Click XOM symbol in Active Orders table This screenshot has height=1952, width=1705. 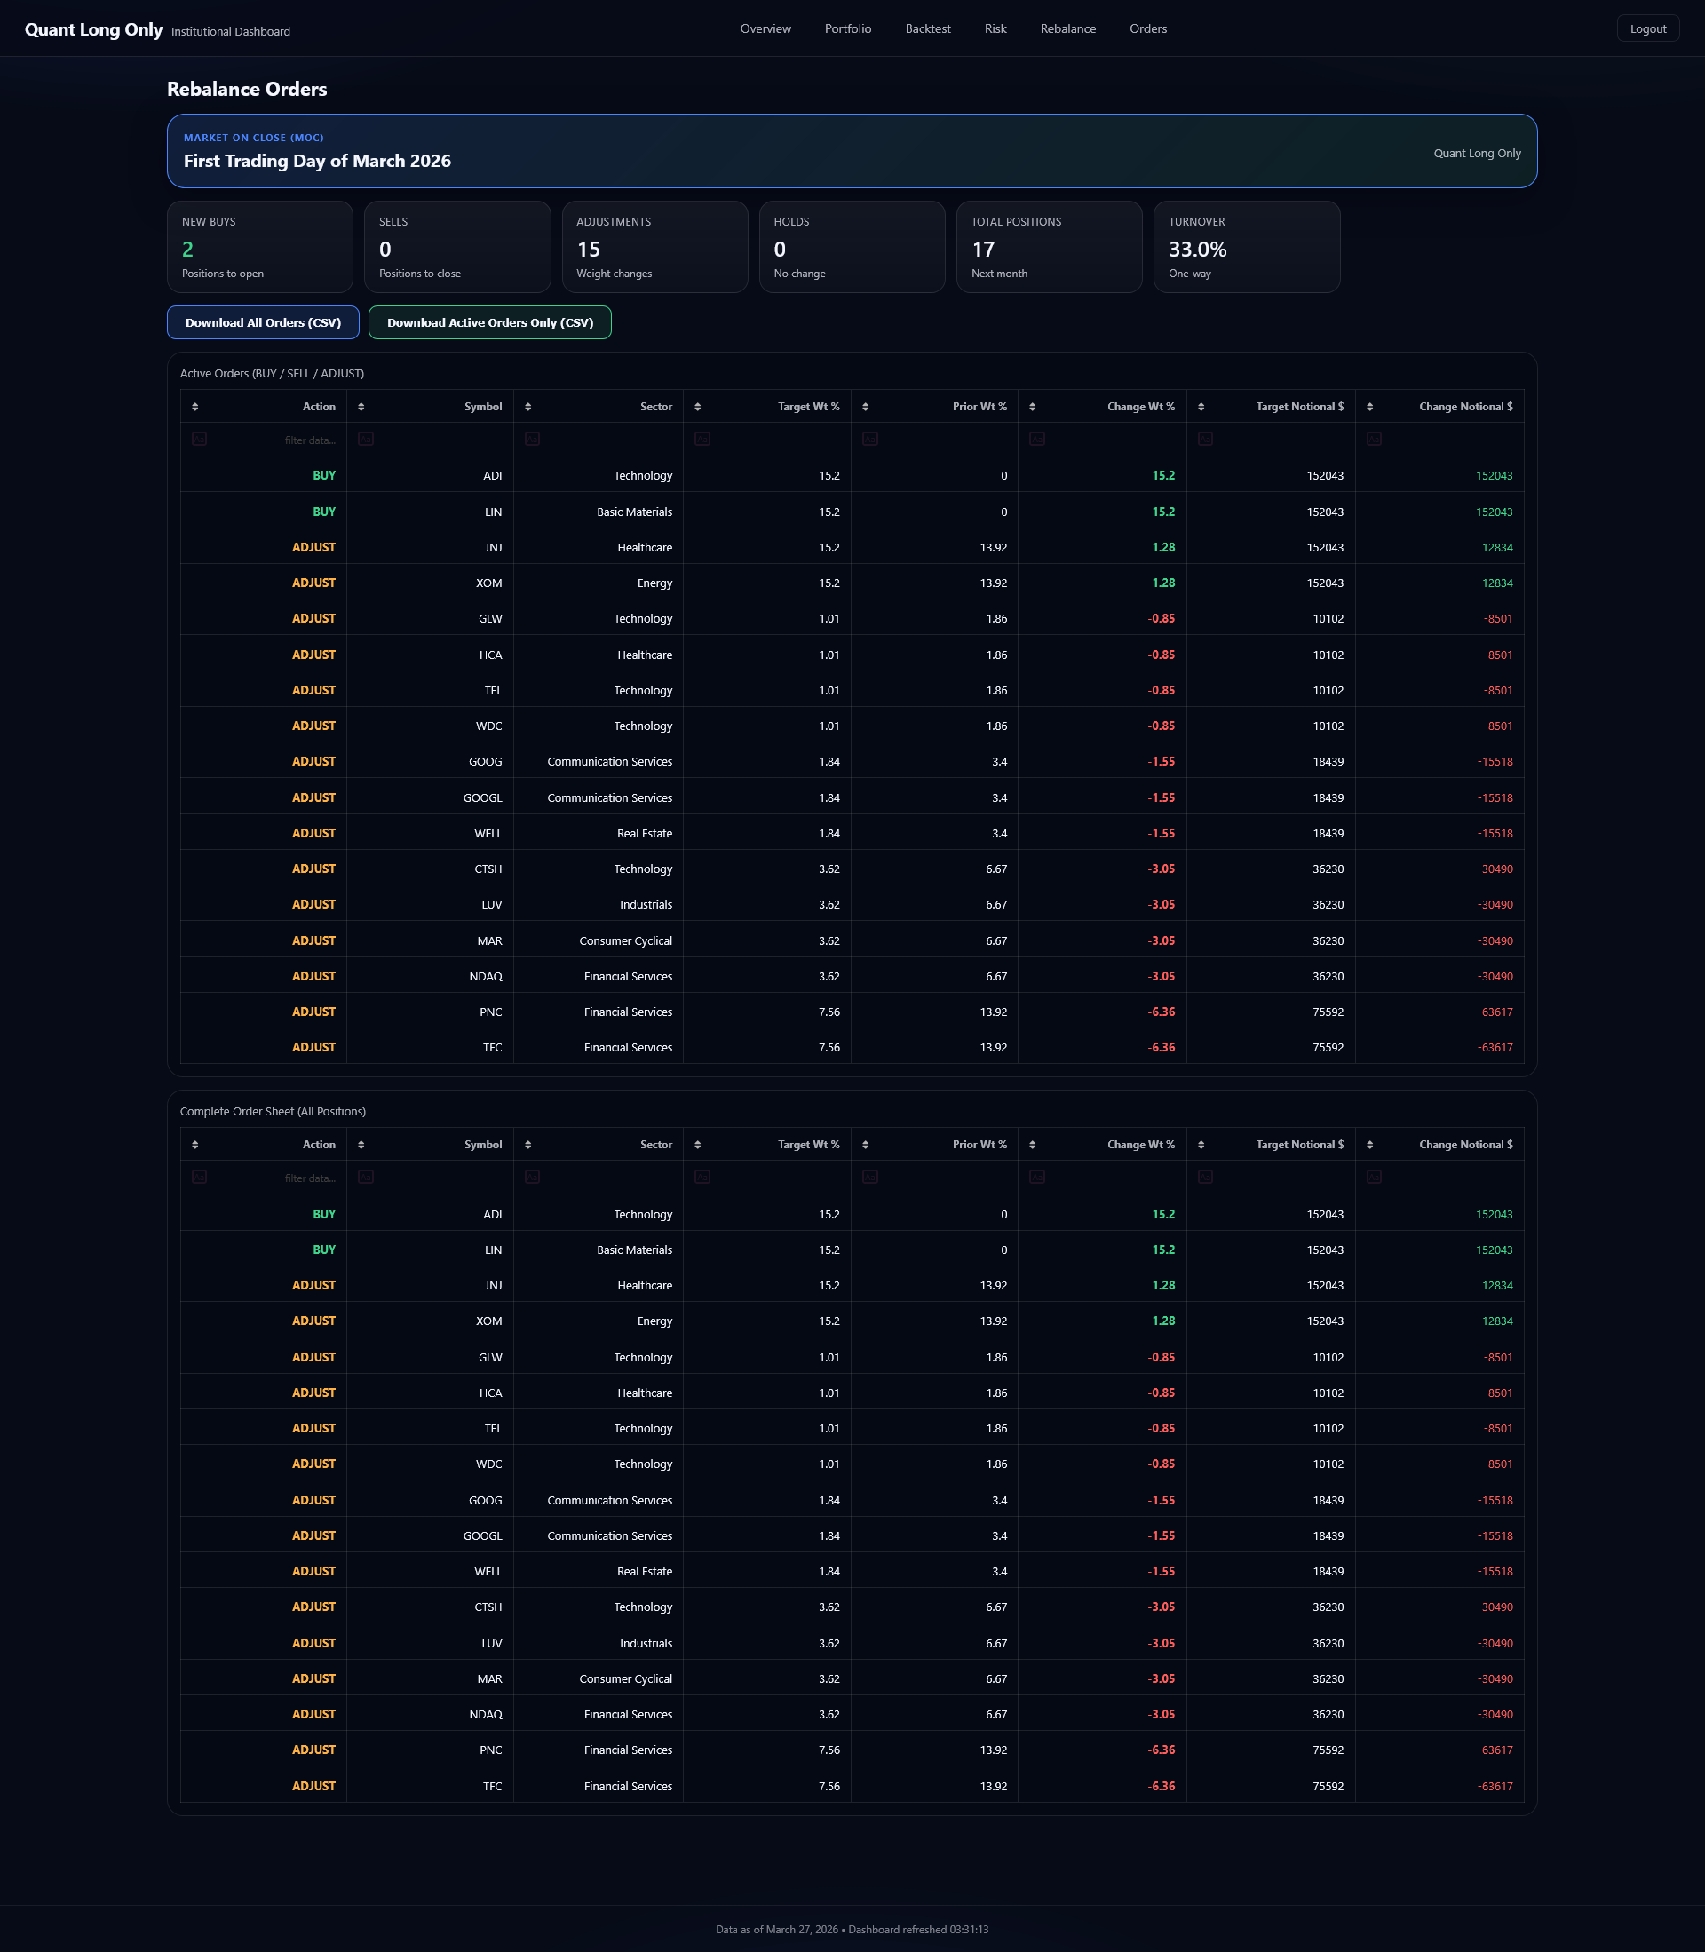489,583
